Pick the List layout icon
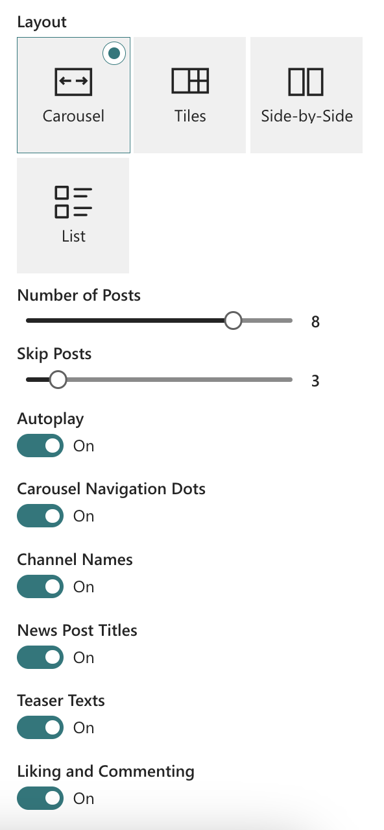The height and width of the screenshot is (830, 384). pyautogui.click(x=73, y=202)
